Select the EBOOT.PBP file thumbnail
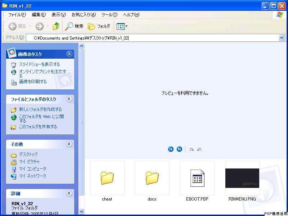288x216 pixels. (197, 178)
